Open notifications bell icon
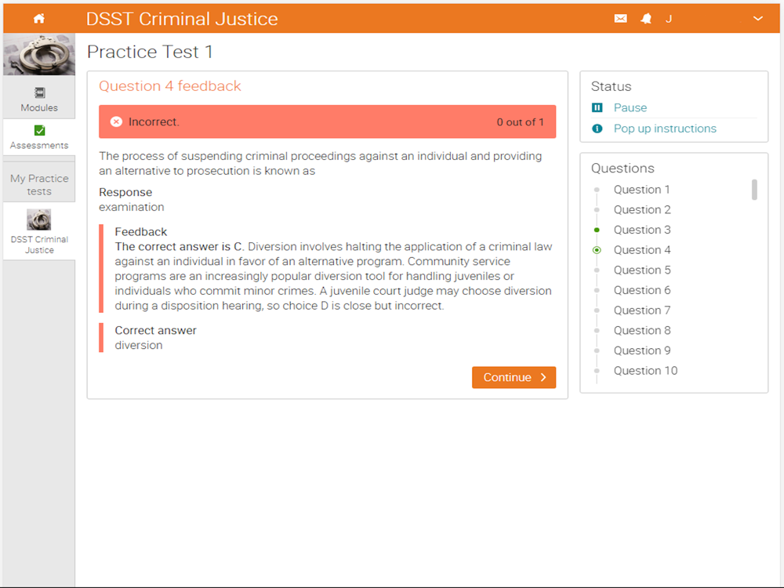This screenshot has height=588, width=784. [x=646, y=19]
